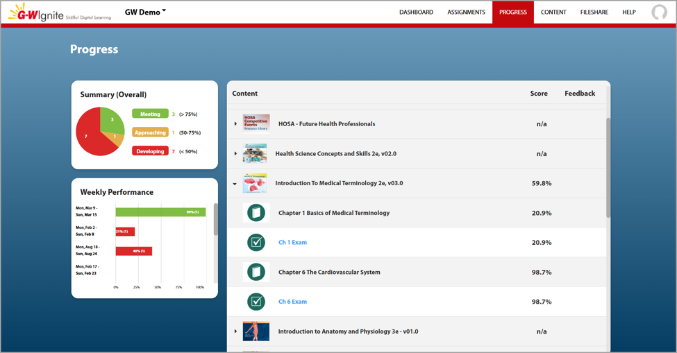Click the Chapter 1 score 20.9%
Screen dimensions: 677x353
click(542, 213)
